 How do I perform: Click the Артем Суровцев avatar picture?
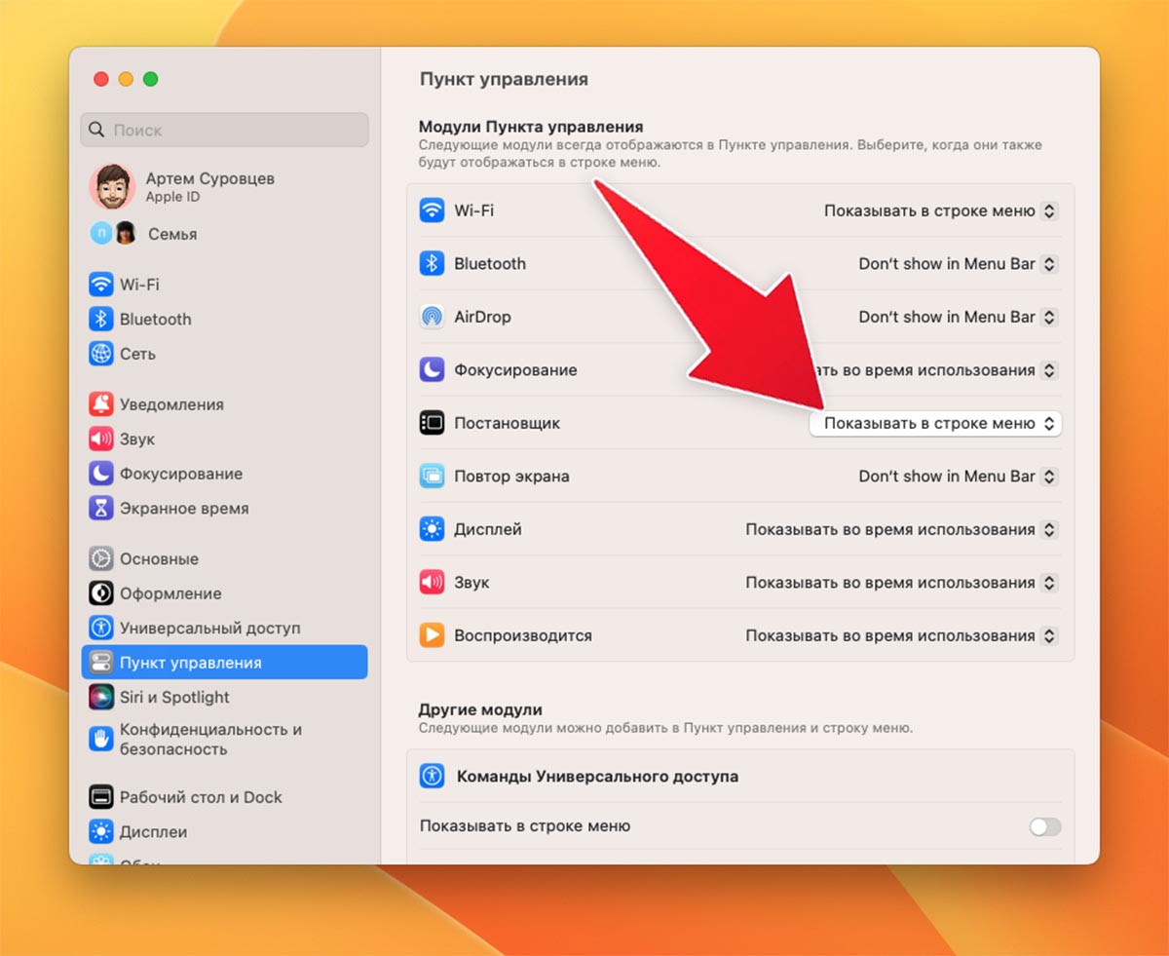tap(112, 186)
